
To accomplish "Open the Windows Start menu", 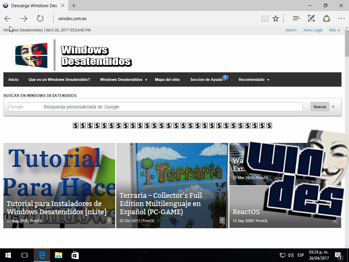I will point(8,255).
